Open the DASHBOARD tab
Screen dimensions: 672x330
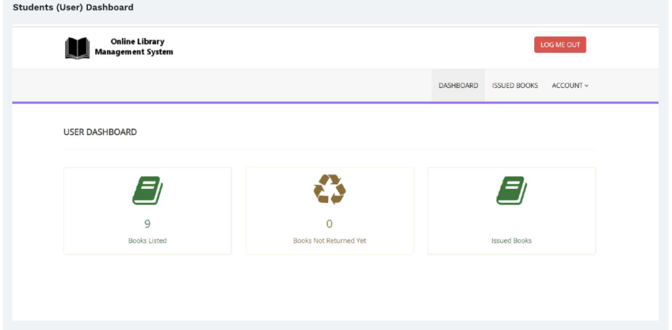[x=458, y=85]
